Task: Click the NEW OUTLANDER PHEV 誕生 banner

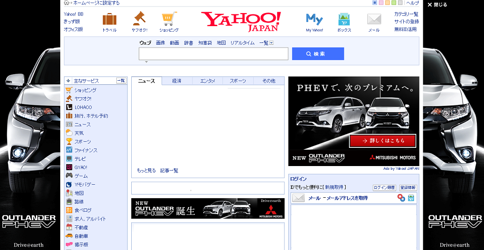Action: point(208,208)
